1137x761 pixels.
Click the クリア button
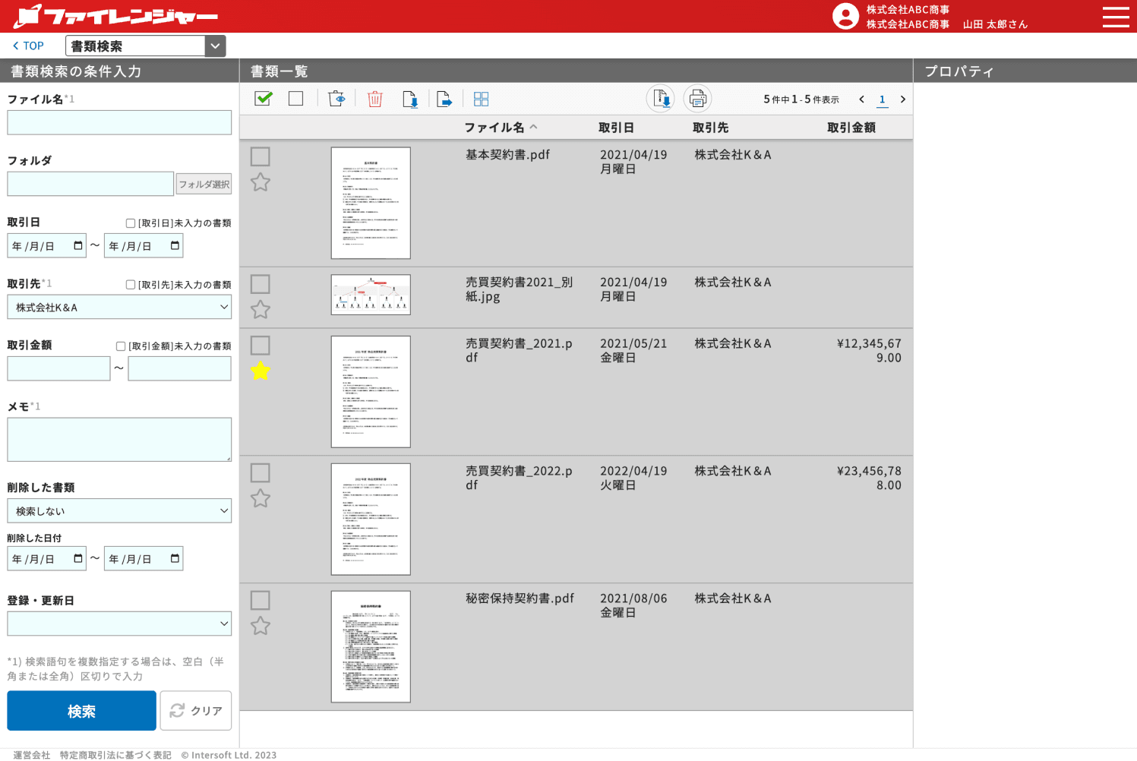click(x=196, y=711)
